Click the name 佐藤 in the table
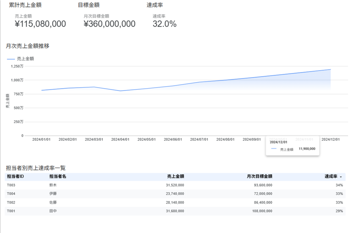 [x=53, y=202]
